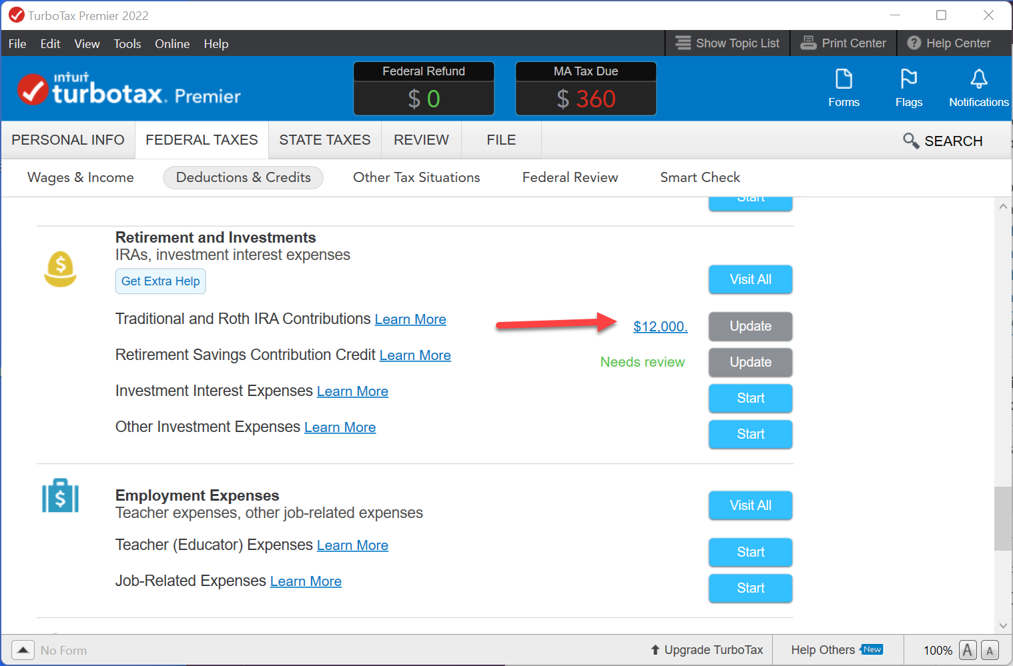Go to Wages & Income section
Viewport: 1013px width, 666px height.
(81, 177)
